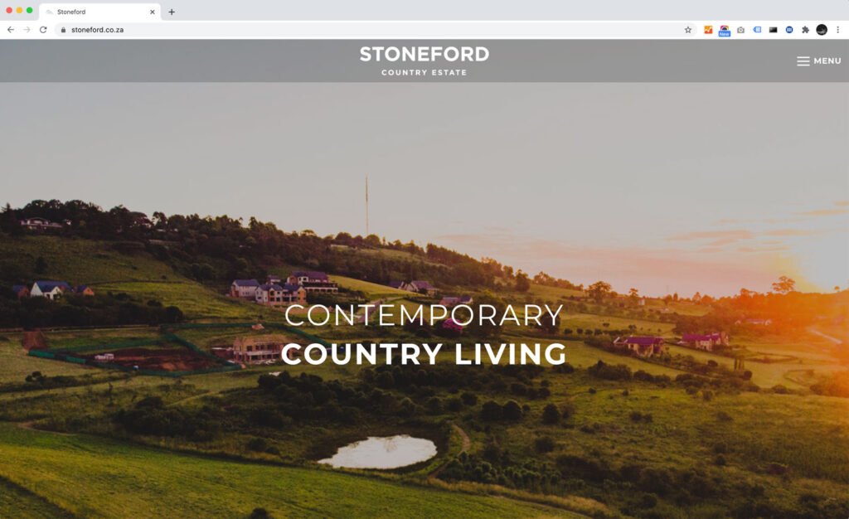Open a new tab with plus button
The height and width of the screenshot is (519, 849).
tap(172, 12)
